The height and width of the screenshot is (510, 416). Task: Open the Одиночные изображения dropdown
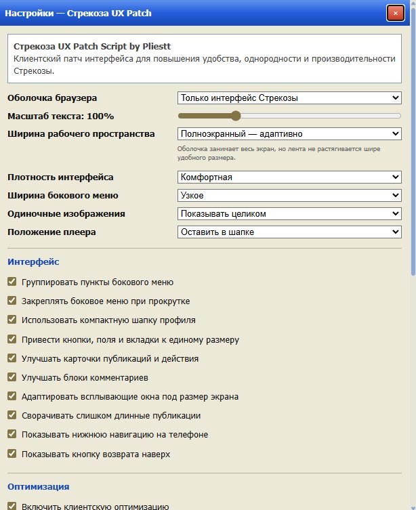[289, 214]
